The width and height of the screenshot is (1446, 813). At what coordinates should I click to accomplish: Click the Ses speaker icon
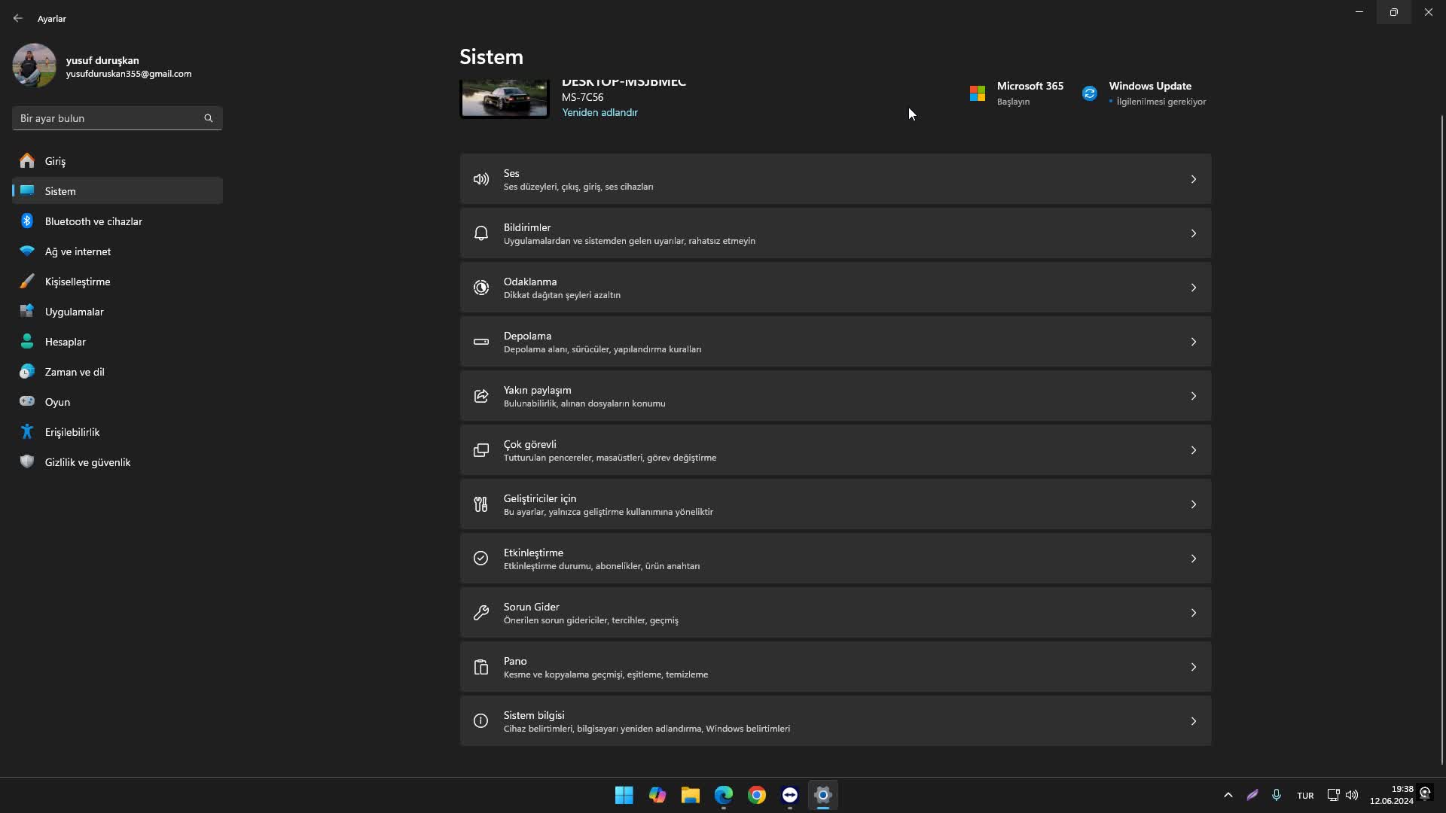481,179
